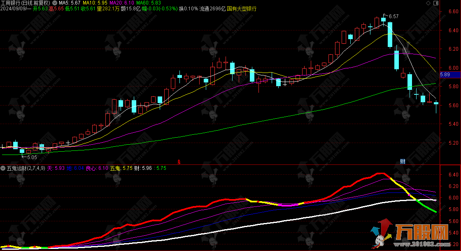Screen dimensions: 461x251
Task: Click the 5.05 low price annotation
Action: 32,157
